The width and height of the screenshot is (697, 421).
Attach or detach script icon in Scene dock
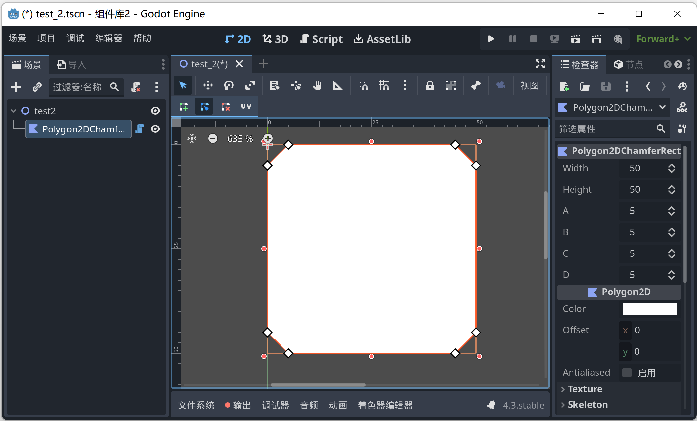pos(136,87)
